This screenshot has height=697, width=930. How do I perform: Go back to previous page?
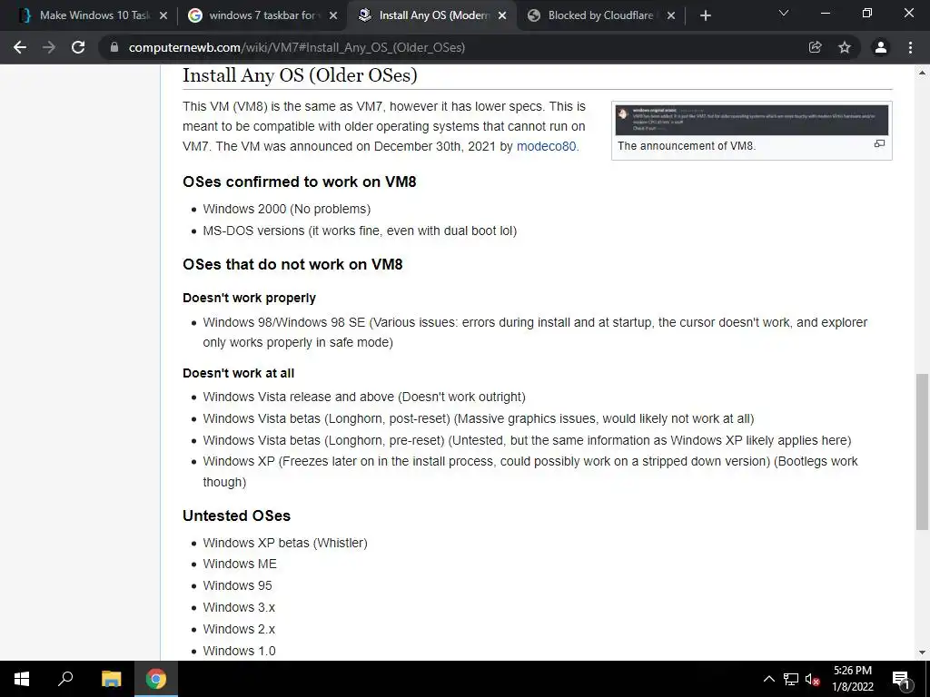(x=20, y=47)
